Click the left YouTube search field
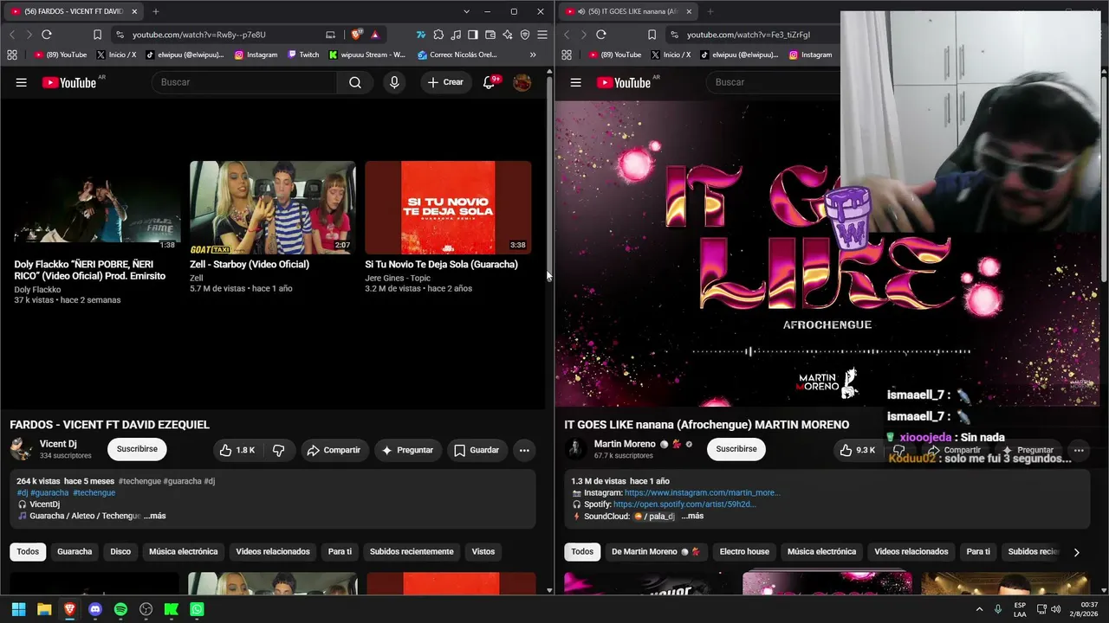 click(244, 82)
